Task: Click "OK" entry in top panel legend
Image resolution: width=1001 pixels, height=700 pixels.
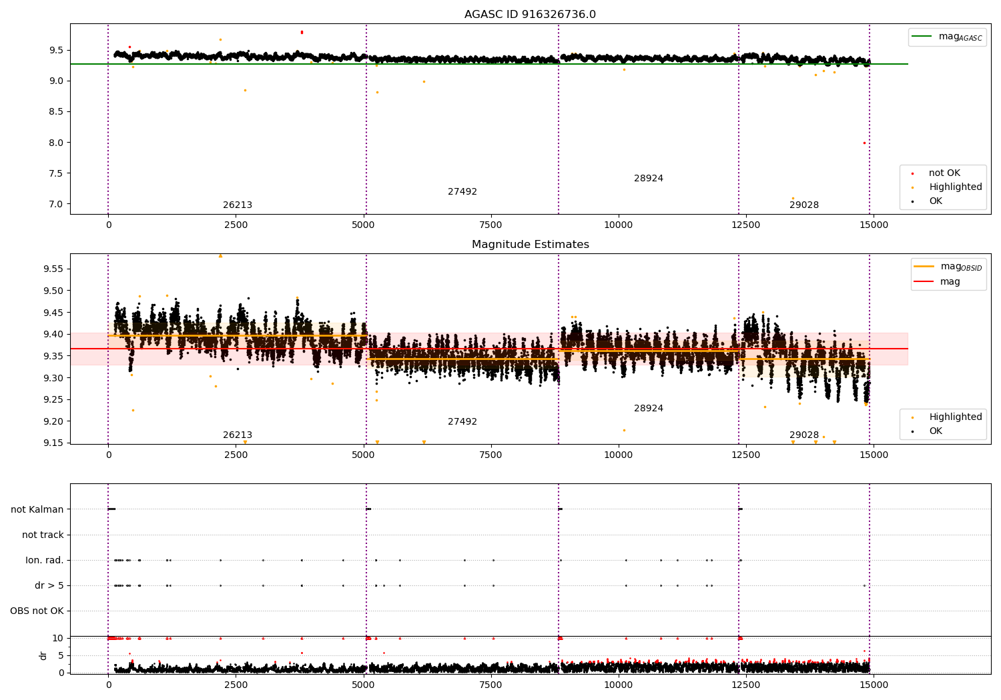Action: click(936, 201)
